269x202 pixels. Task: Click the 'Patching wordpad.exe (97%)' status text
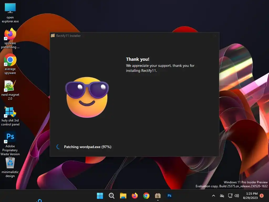[x=88, y=147]
